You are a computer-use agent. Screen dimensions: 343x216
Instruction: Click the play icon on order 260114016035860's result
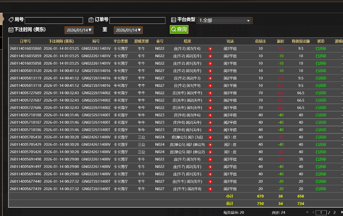(x=210, y=49)
